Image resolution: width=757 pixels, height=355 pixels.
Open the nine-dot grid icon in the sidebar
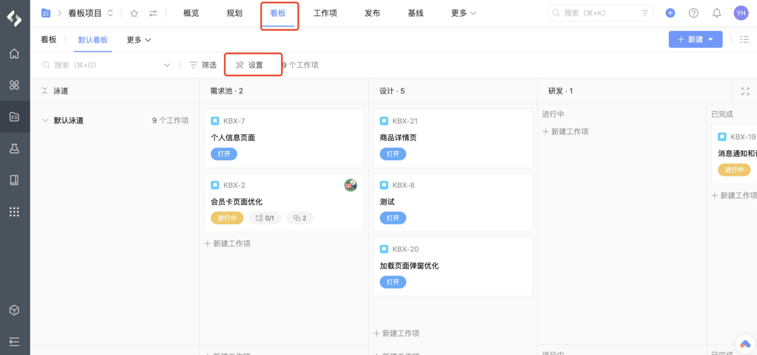[14, 212]
